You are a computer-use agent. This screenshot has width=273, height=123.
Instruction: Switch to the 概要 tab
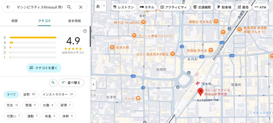(14, 21)
